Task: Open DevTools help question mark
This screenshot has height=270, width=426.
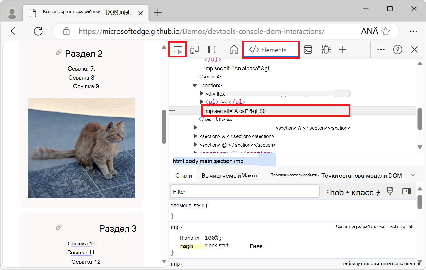Action: 397,50
